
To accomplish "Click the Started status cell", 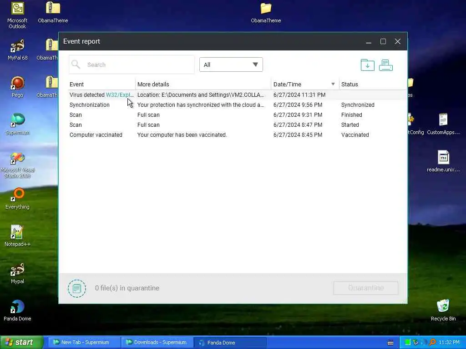I will point(350,125).
